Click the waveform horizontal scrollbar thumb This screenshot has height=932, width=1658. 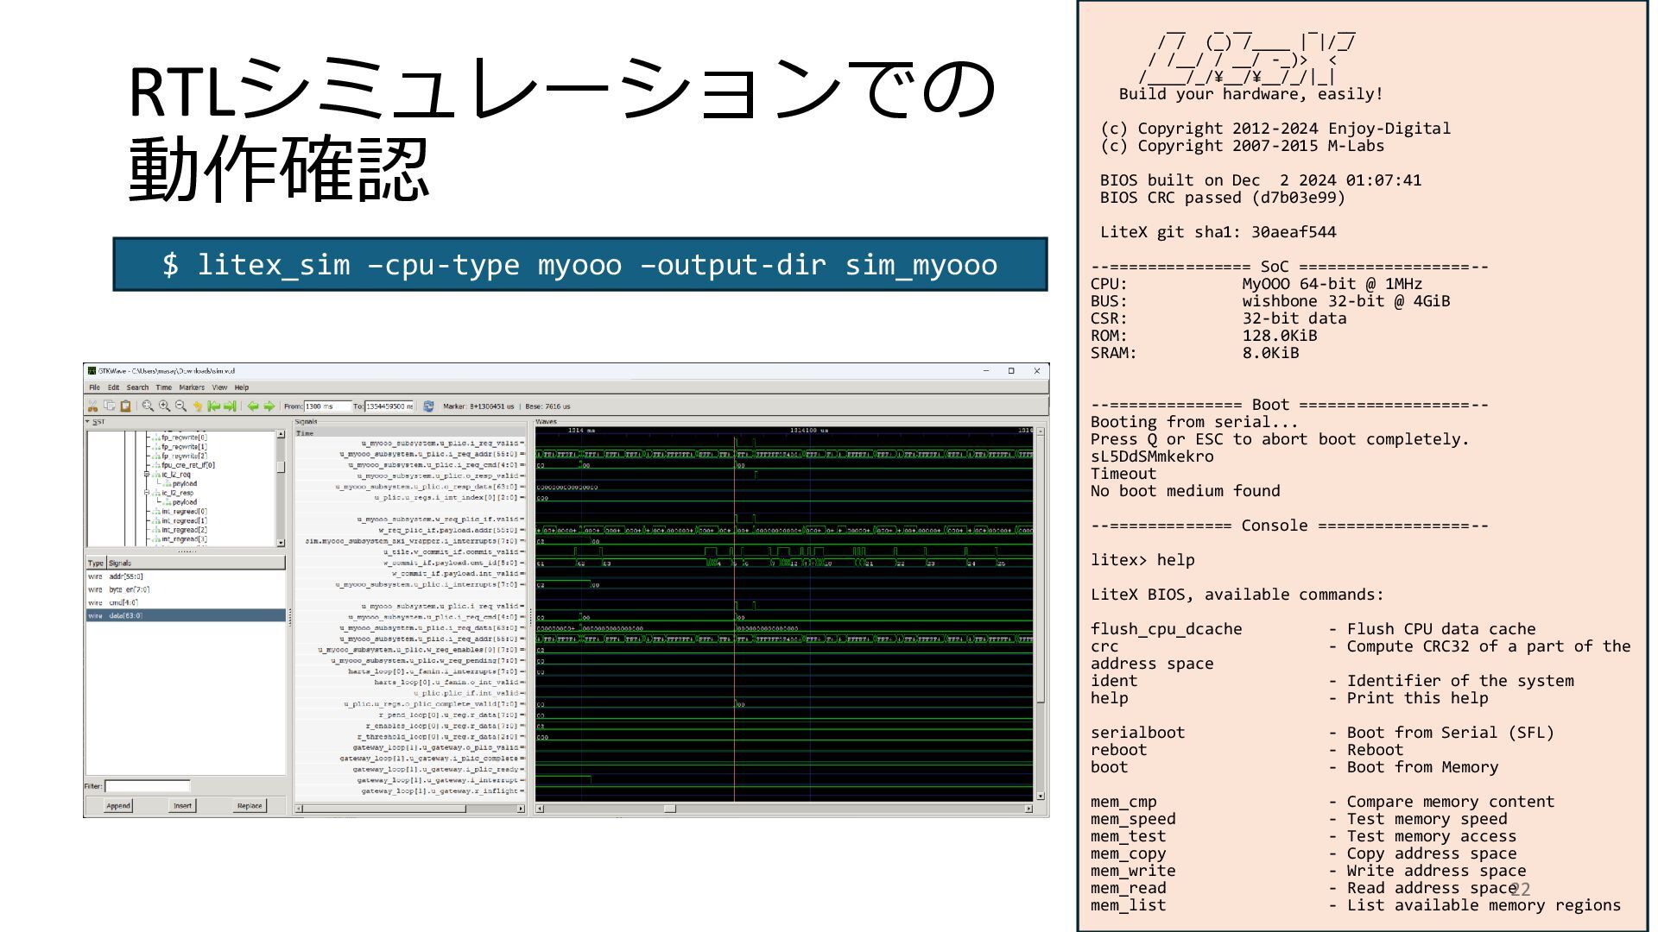point(669,809)
